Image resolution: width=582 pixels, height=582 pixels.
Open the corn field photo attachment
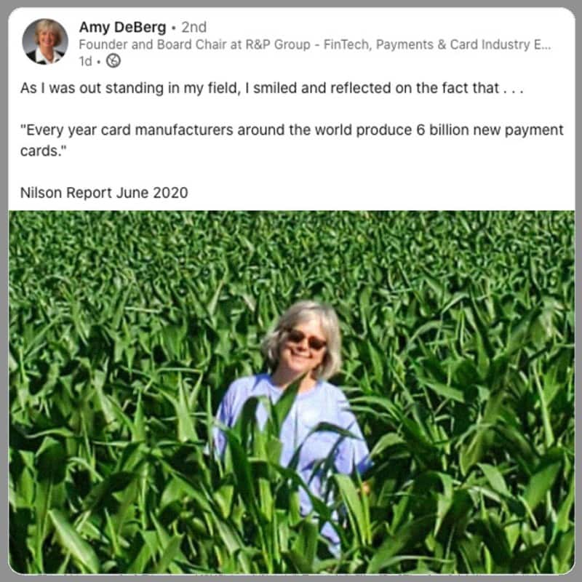coord(292,392)
